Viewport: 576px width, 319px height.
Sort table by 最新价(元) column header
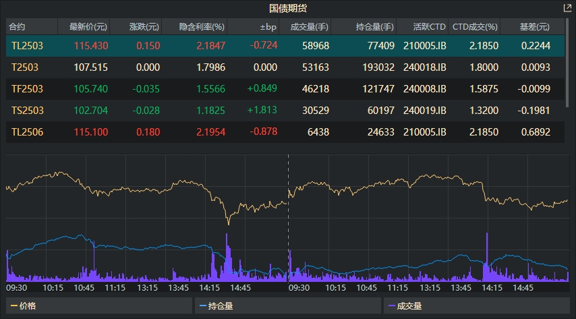click(x=83, y=27)
